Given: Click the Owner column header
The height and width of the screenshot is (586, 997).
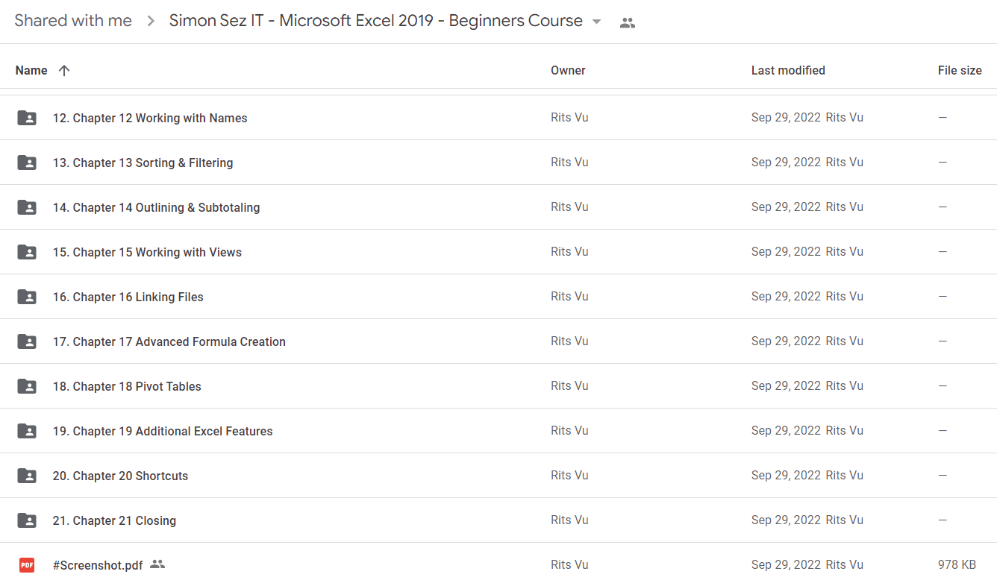Looking at the screenshot, I should click(x=568, y=70).
